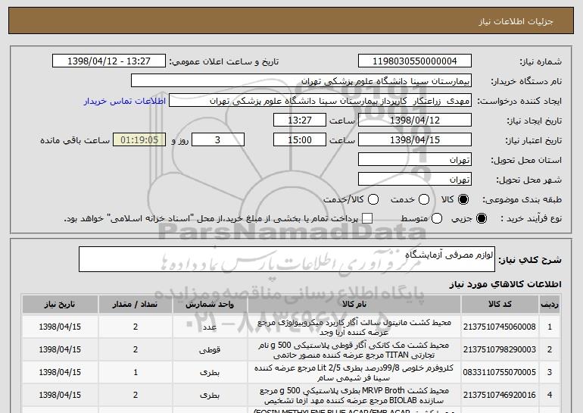Click unit عدد in row 1

(x=210, y=327)
